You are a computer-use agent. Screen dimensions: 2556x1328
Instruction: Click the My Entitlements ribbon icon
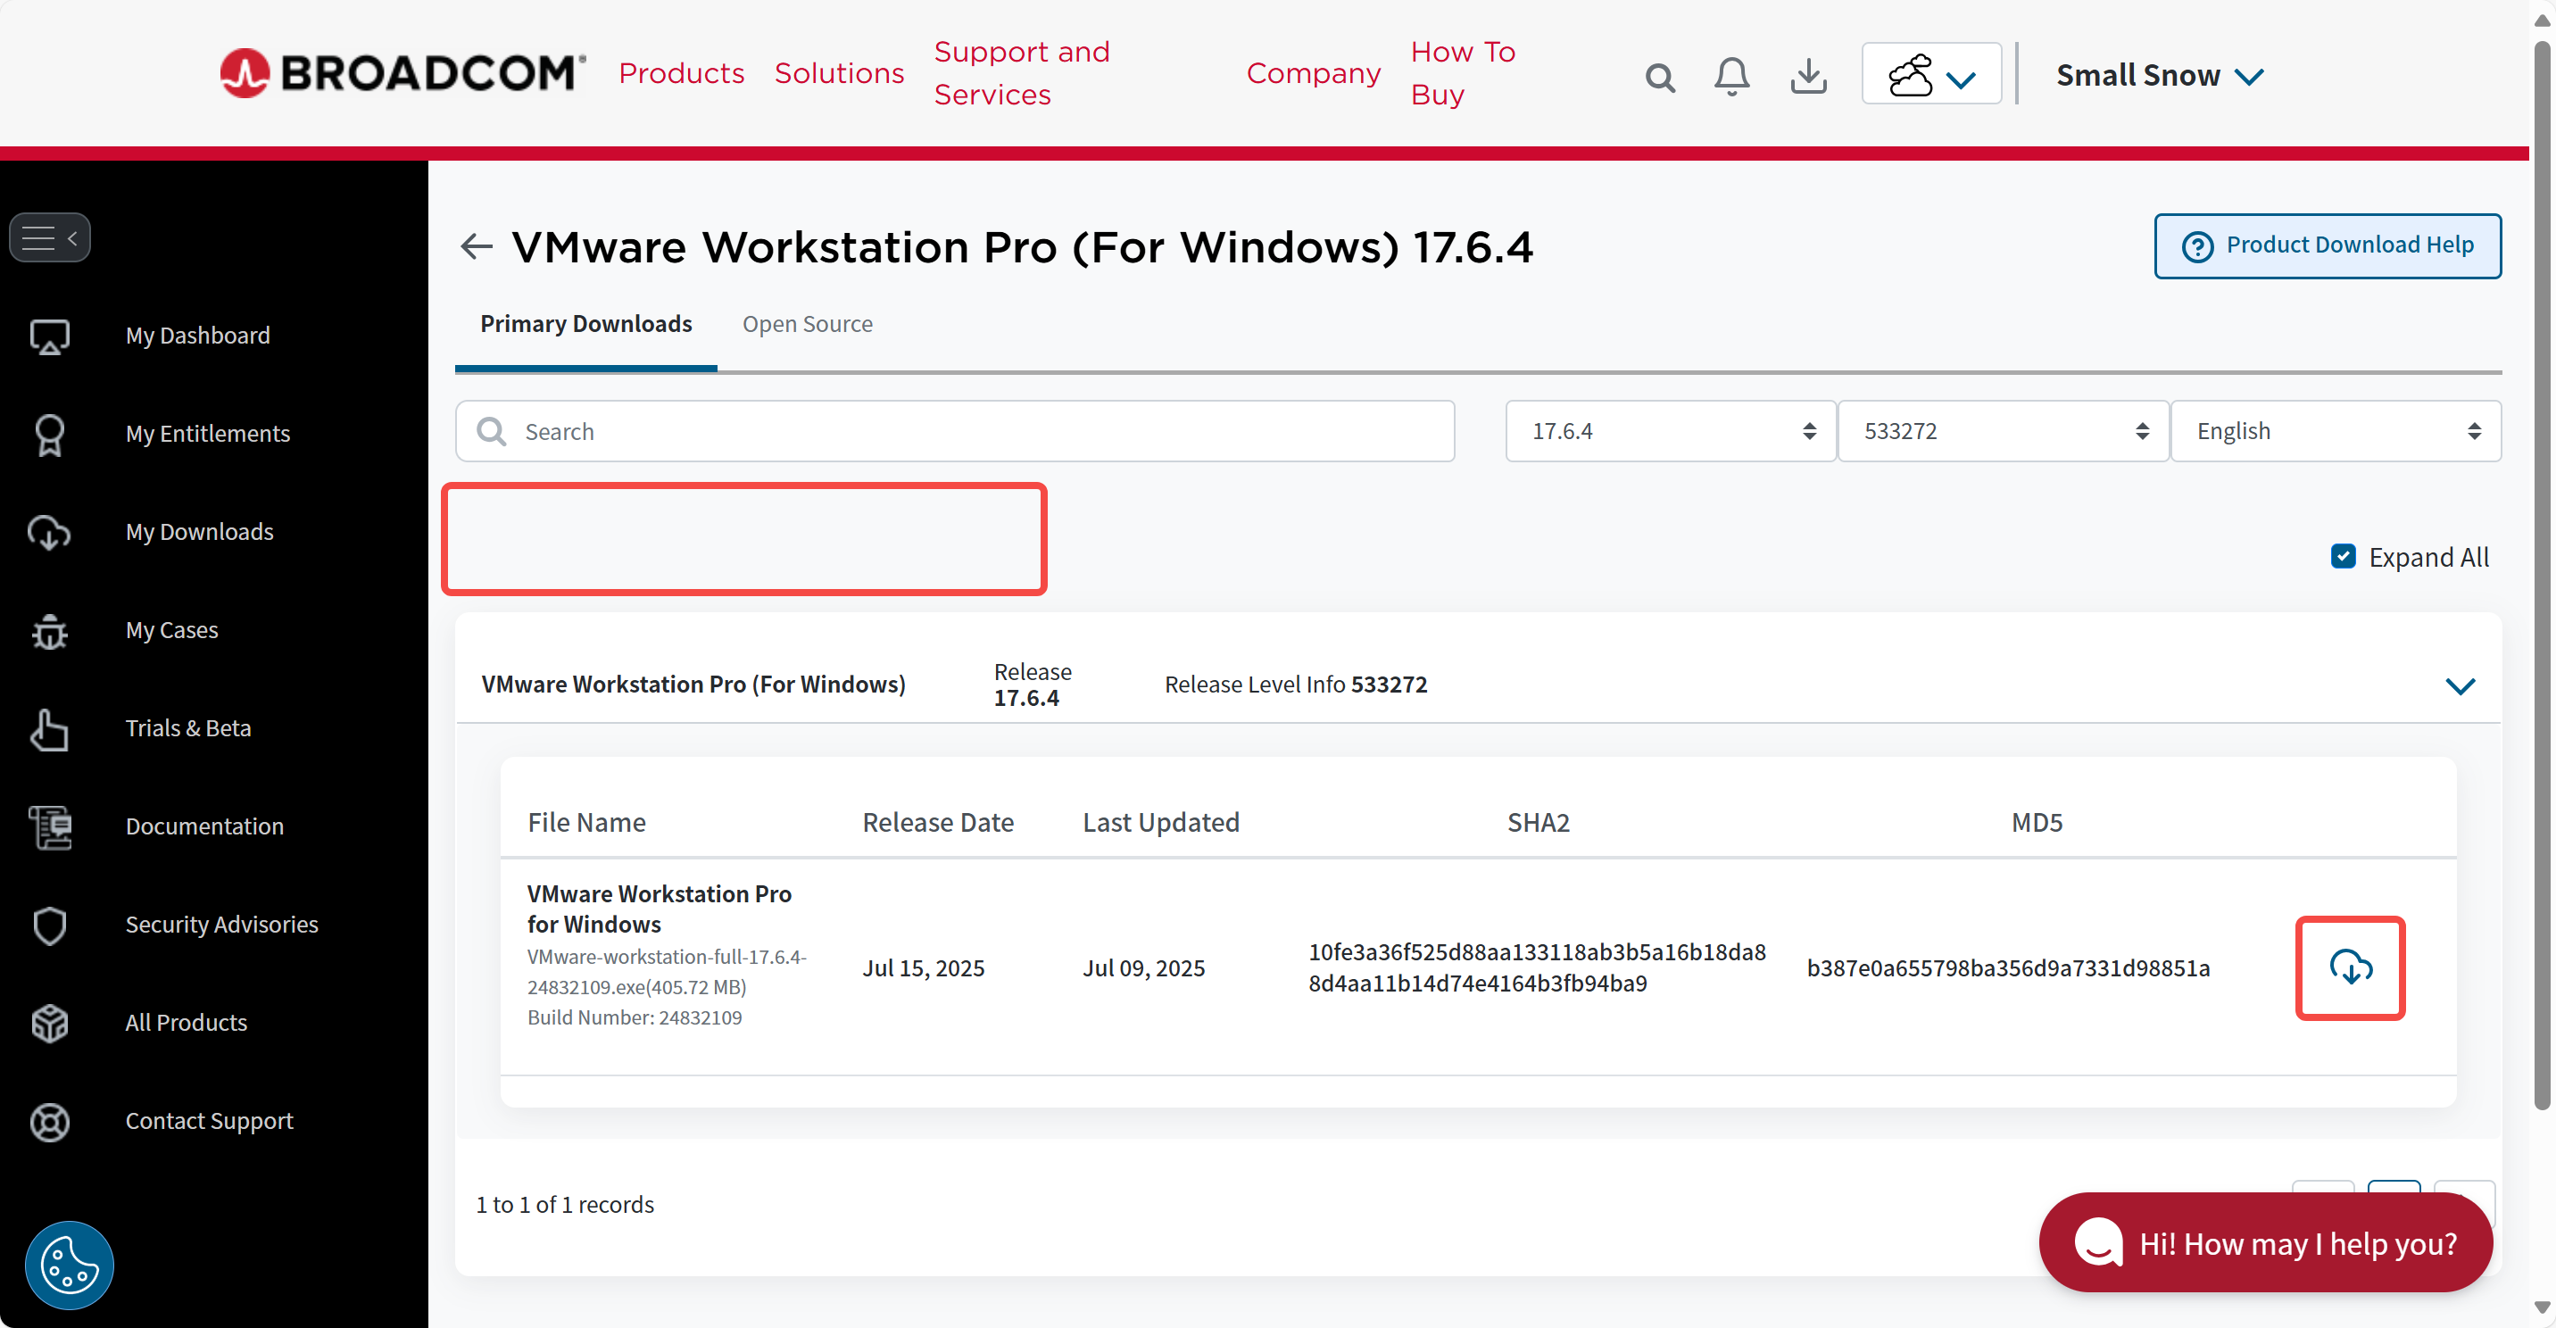point(50,434)
